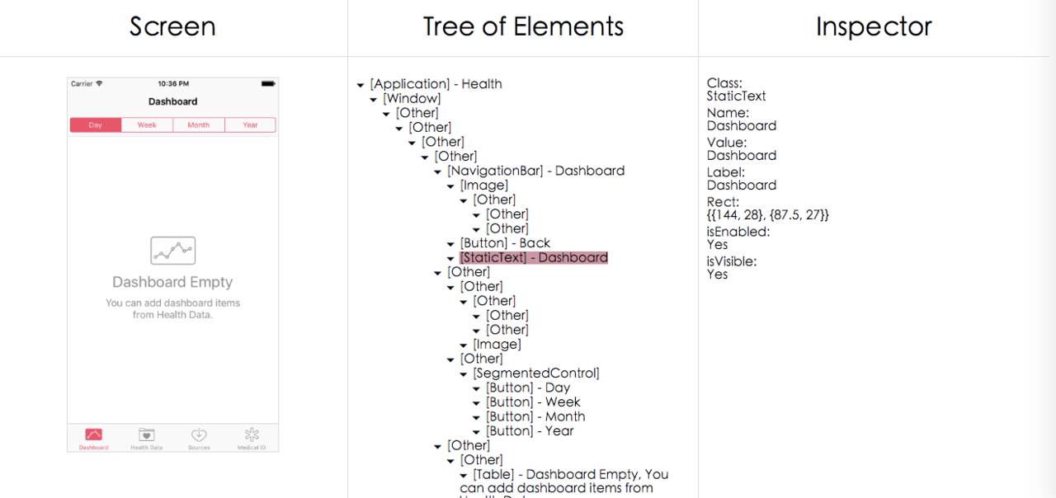The height and width of the screenshot is (498, 1056).
Task: Select the Day segment
Action: point(96,125)
